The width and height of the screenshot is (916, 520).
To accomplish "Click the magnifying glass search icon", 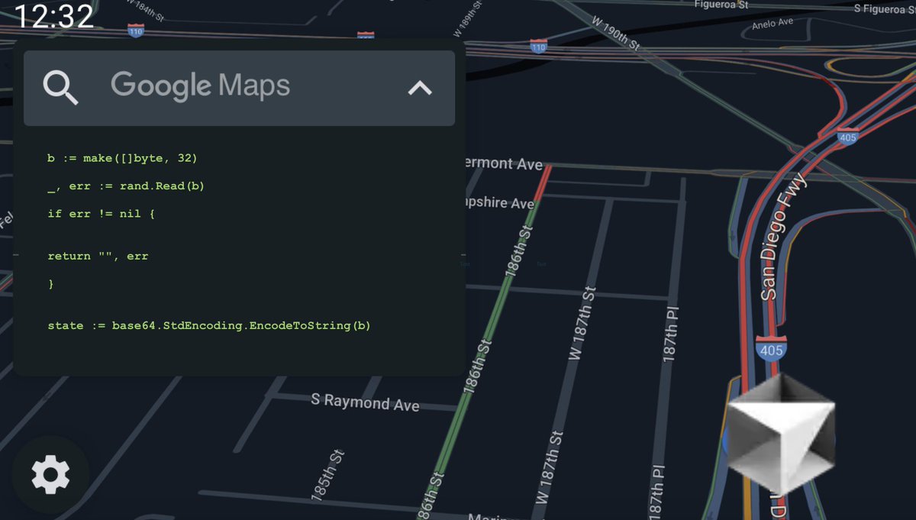I will (x=61, y=87).
